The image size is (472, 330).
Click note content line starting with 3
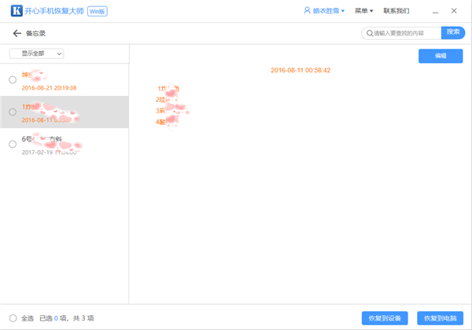[x=171, y=111]
